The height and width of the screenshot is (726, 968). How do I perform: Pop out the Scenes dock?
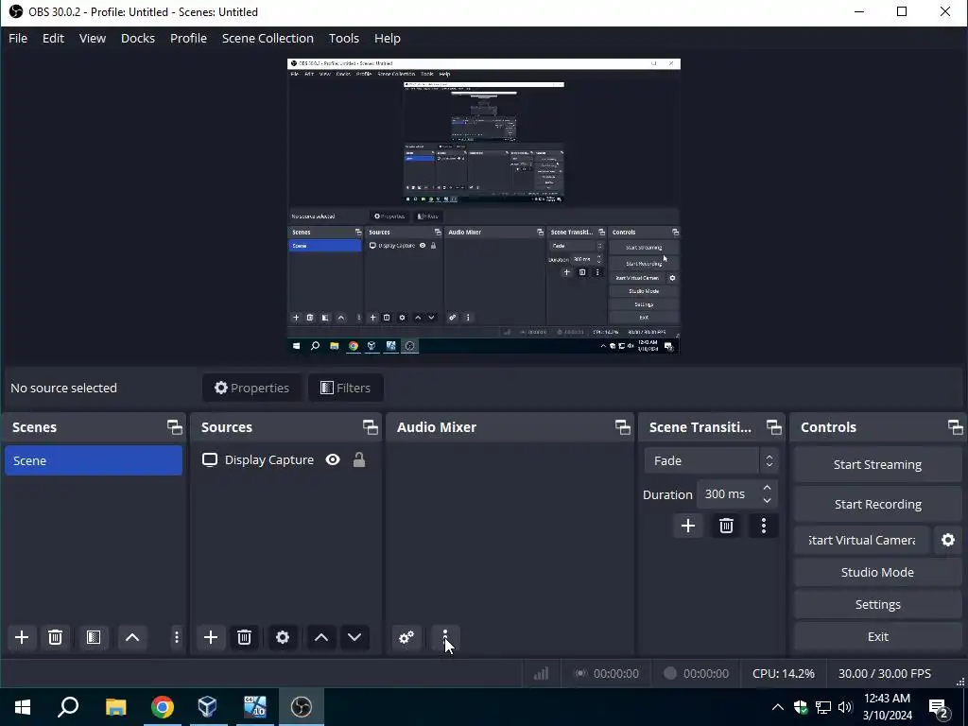(175, 427)
